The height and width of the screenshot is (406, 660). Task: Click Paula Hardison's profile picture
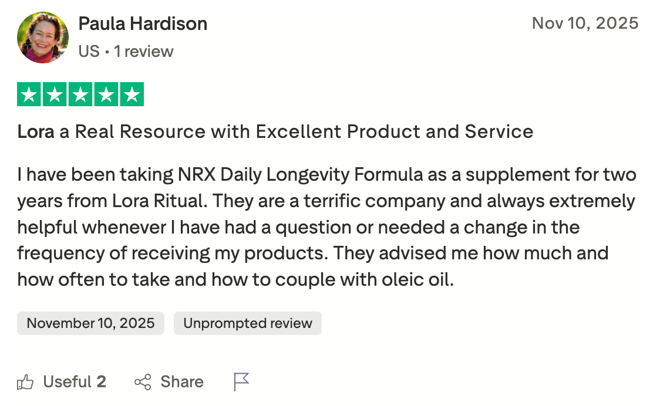43,37
